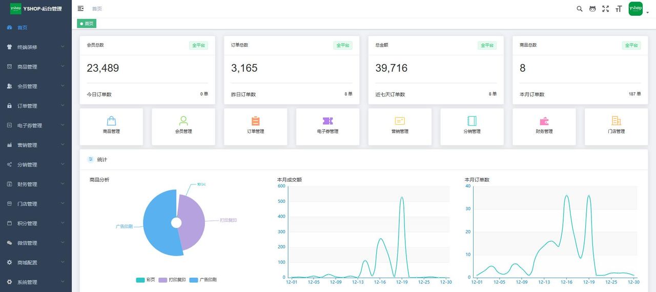Toggle 彩页 legend swatch in pie chart
The image size is (656, 292).
pos(140,280)
